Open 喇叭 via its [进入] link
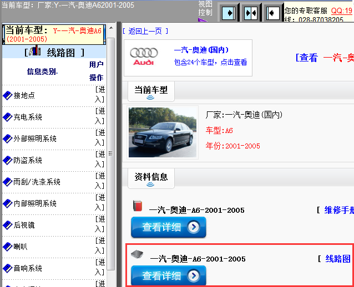 [100, 246]
